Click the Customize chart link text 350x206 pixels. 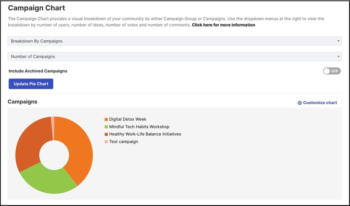click(x=320, y=103)
